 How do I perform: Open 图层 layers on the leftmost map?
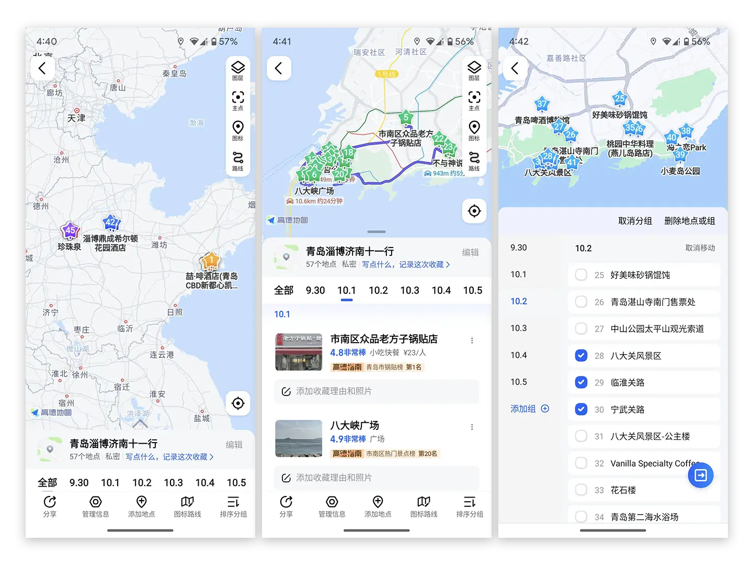pyautogui.click(x=238, y=71)
